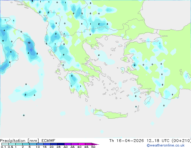Click legend label "25"

click(x=58, y=147)
